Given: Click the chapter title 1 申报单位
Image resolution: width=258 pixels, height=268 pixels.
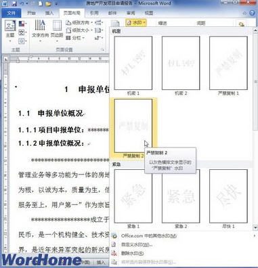Looking at the screenshot, I should 87,89.
